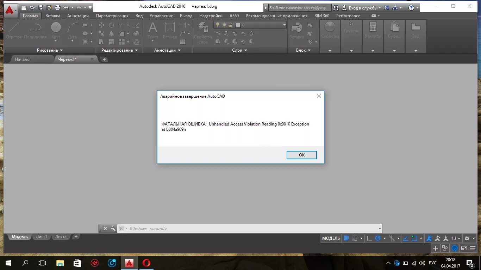Click the Table icon in Аннотации panel
481x270 pixels.
pyautogui.click(x=183, y=42)
